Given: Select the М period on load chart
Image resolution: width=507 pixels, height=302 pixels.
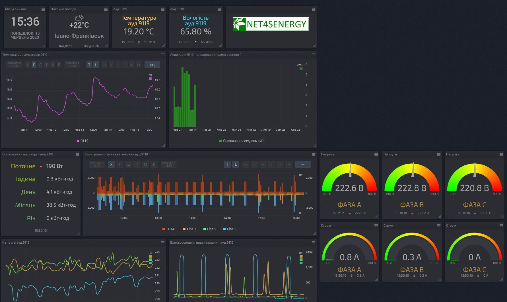Looking at the screenshot, I should 145,165.
